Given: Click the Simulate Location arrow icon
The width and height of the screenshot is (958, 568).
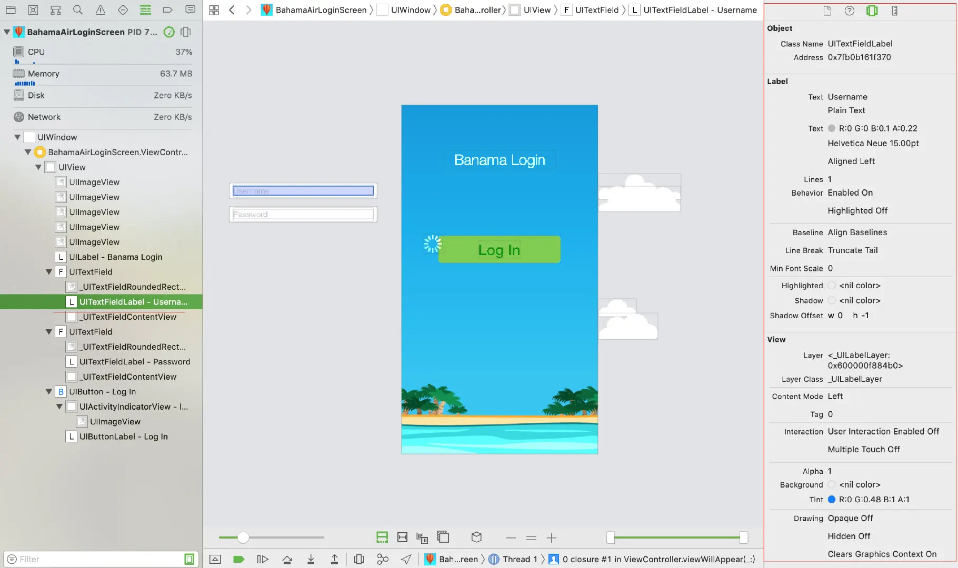Looking at the screenshot, I should [406, 559].
